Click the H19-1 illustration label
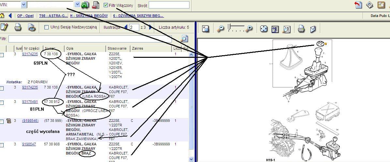 point(271,160)
